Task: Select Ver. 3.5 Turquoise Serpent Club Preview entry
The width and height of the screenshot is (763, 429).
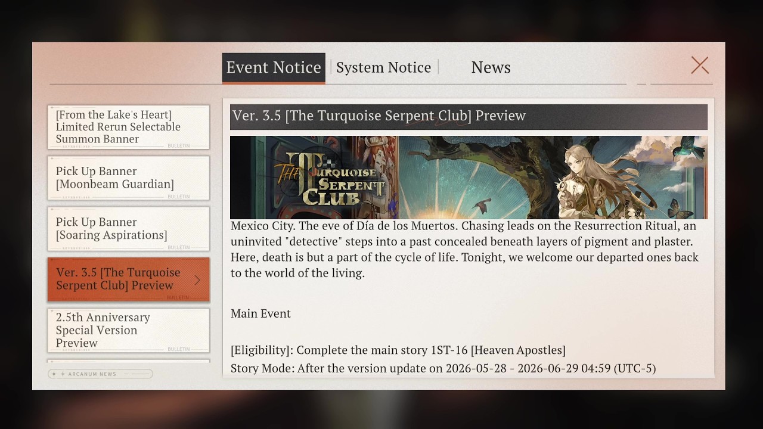Action: pos(129,279)
